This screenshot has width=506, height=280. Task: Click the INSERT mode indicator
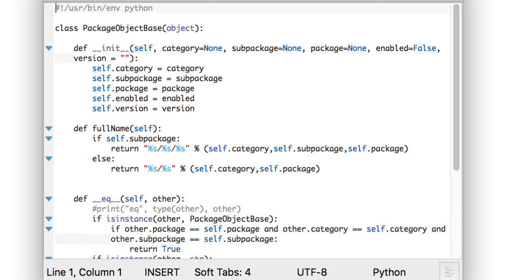[x=162, y=272]
